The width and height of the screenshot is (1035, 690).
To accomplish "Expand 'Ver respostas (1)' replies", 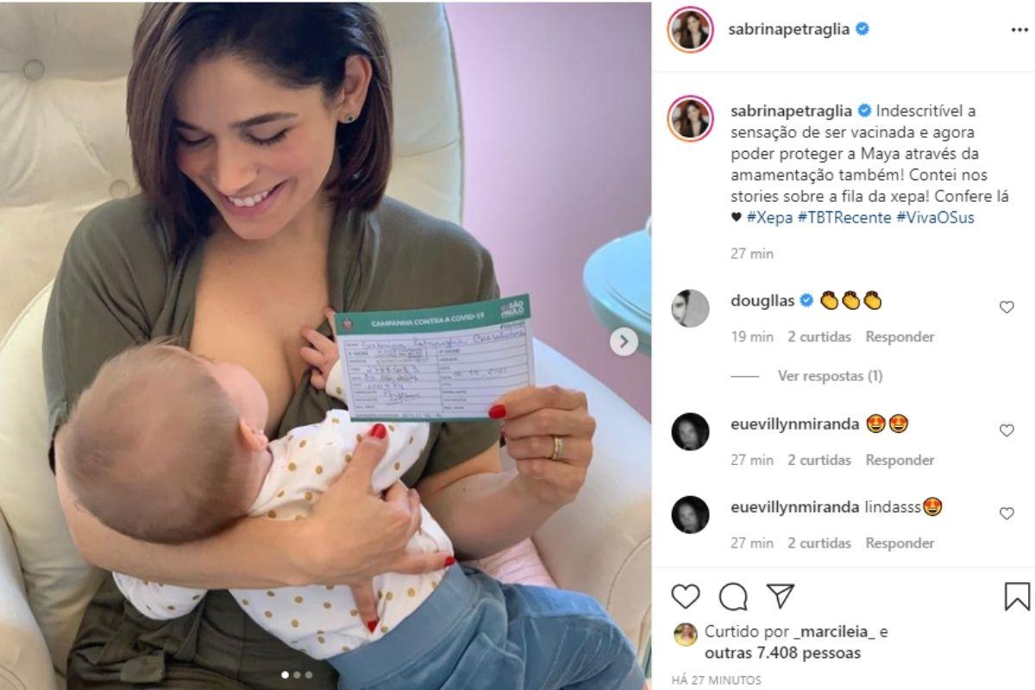I will pyautogui.click(x=830, y=376).
